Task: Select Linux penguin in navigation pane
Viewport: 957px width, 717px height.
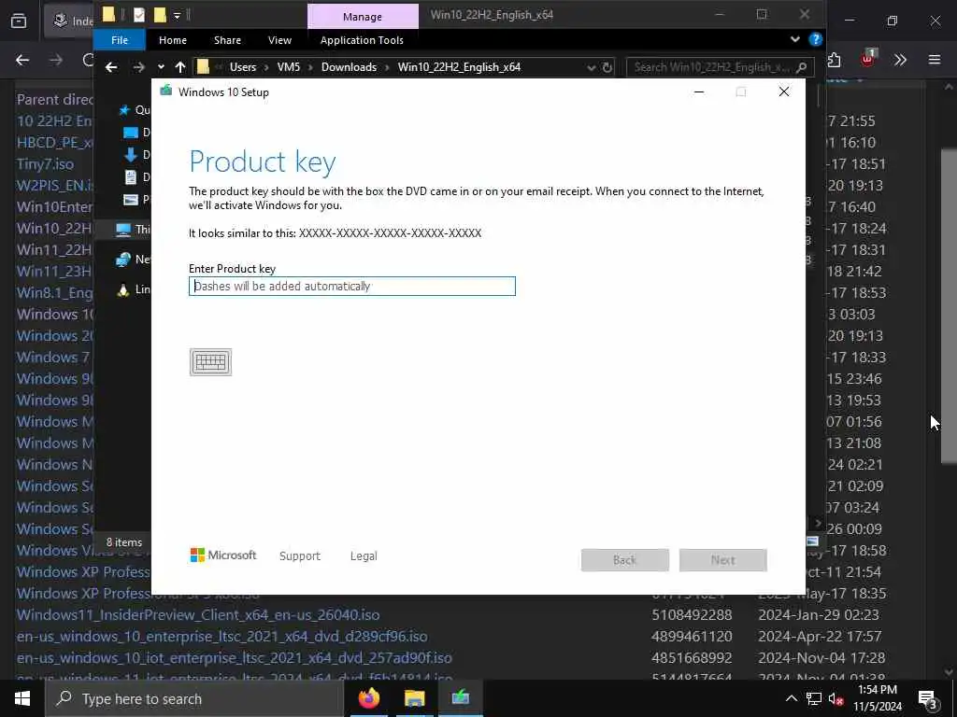Action: tap(123, 289)
